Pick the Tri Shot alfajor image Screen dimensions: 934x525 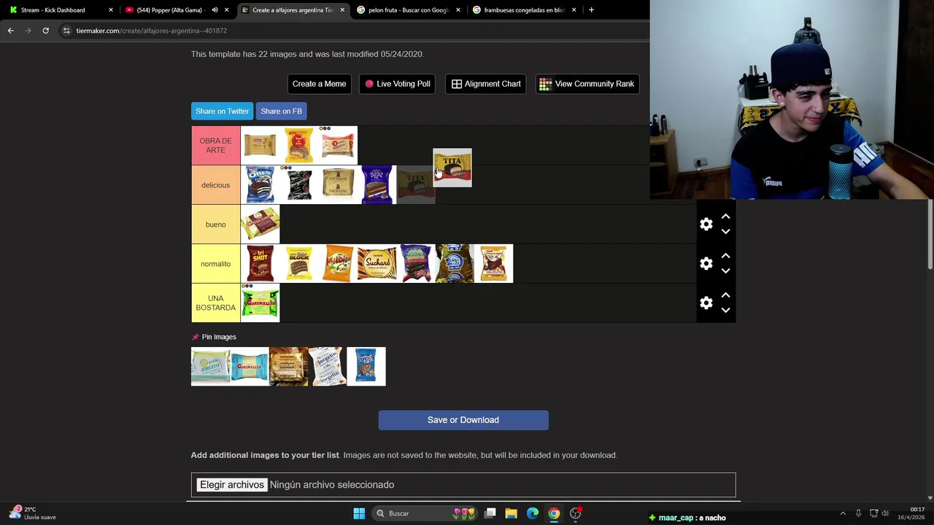[x=260, y=264]
